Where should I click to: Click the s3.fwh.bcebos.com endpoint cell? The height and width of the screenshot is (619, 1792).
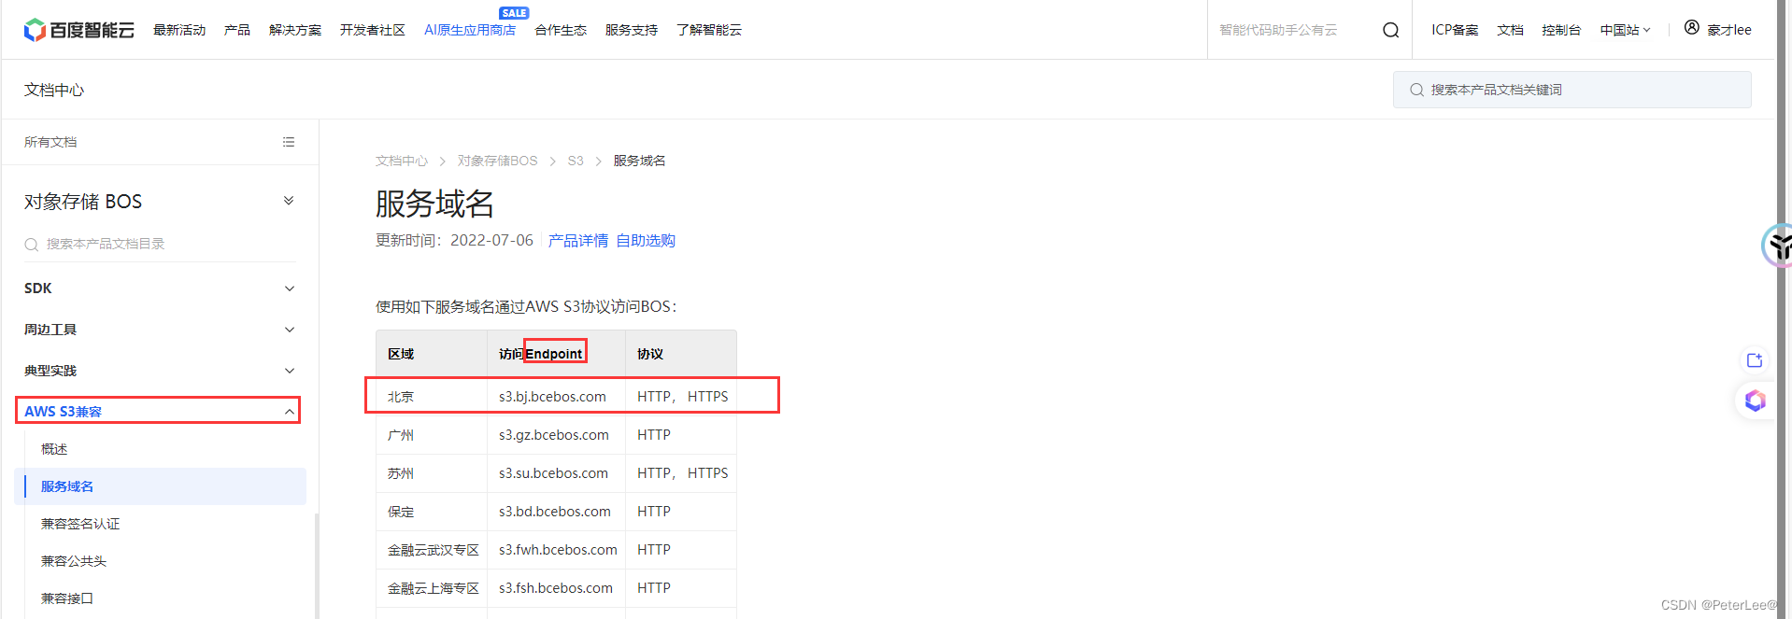[558, 550]
